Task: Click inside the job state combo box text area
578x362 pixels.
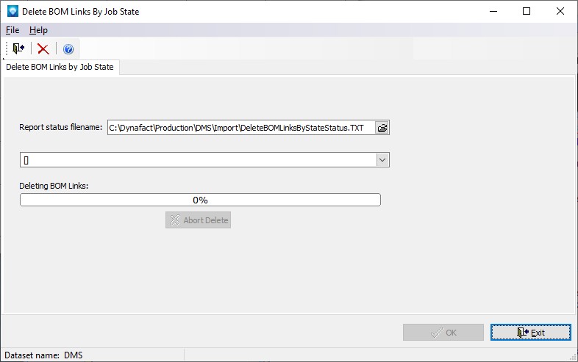Action: 197,159
